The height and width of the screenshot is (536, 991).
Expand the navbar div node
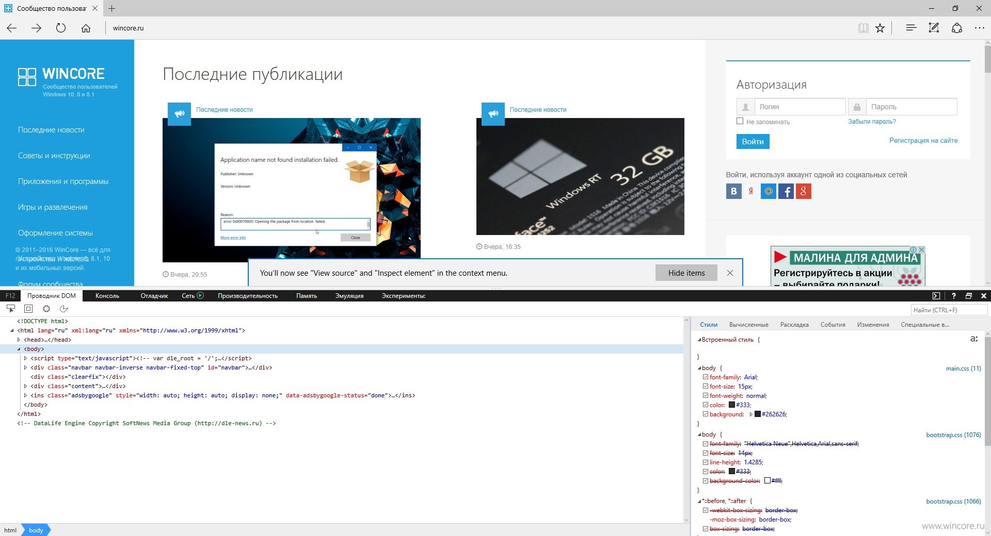tap(25, 367)
